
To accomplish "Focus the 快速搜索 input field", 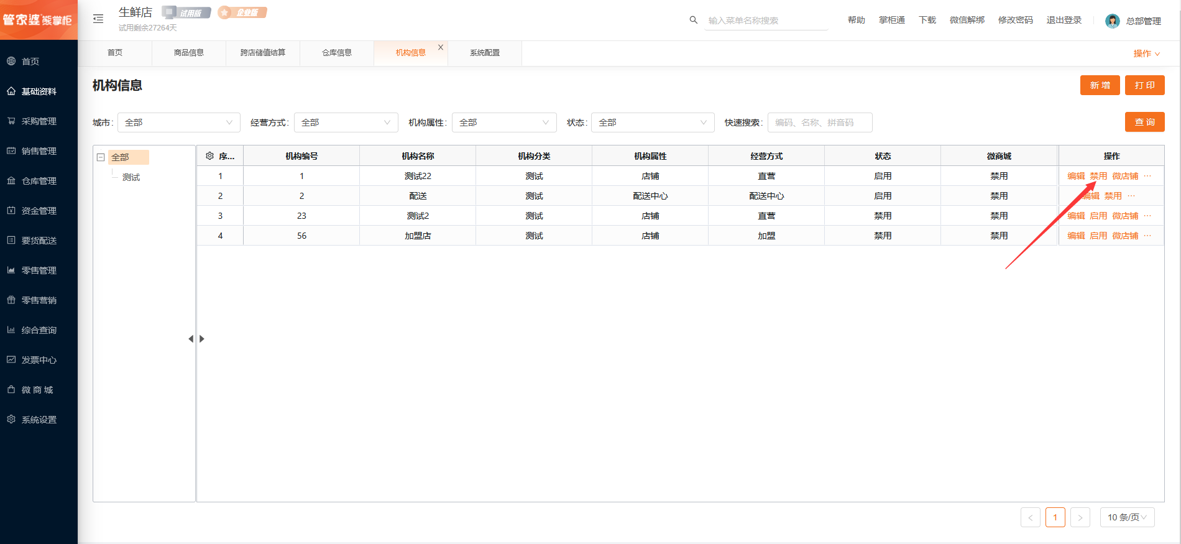I will coord(819,122).
